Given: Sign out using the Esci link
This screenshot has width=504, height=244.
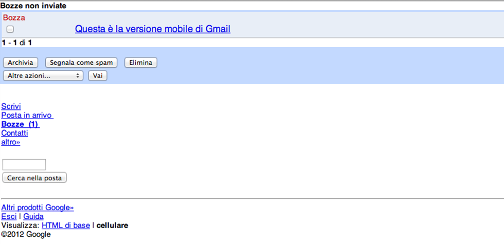Looking at the screenshot, I should pyautogui.click(x=9, y=217).
